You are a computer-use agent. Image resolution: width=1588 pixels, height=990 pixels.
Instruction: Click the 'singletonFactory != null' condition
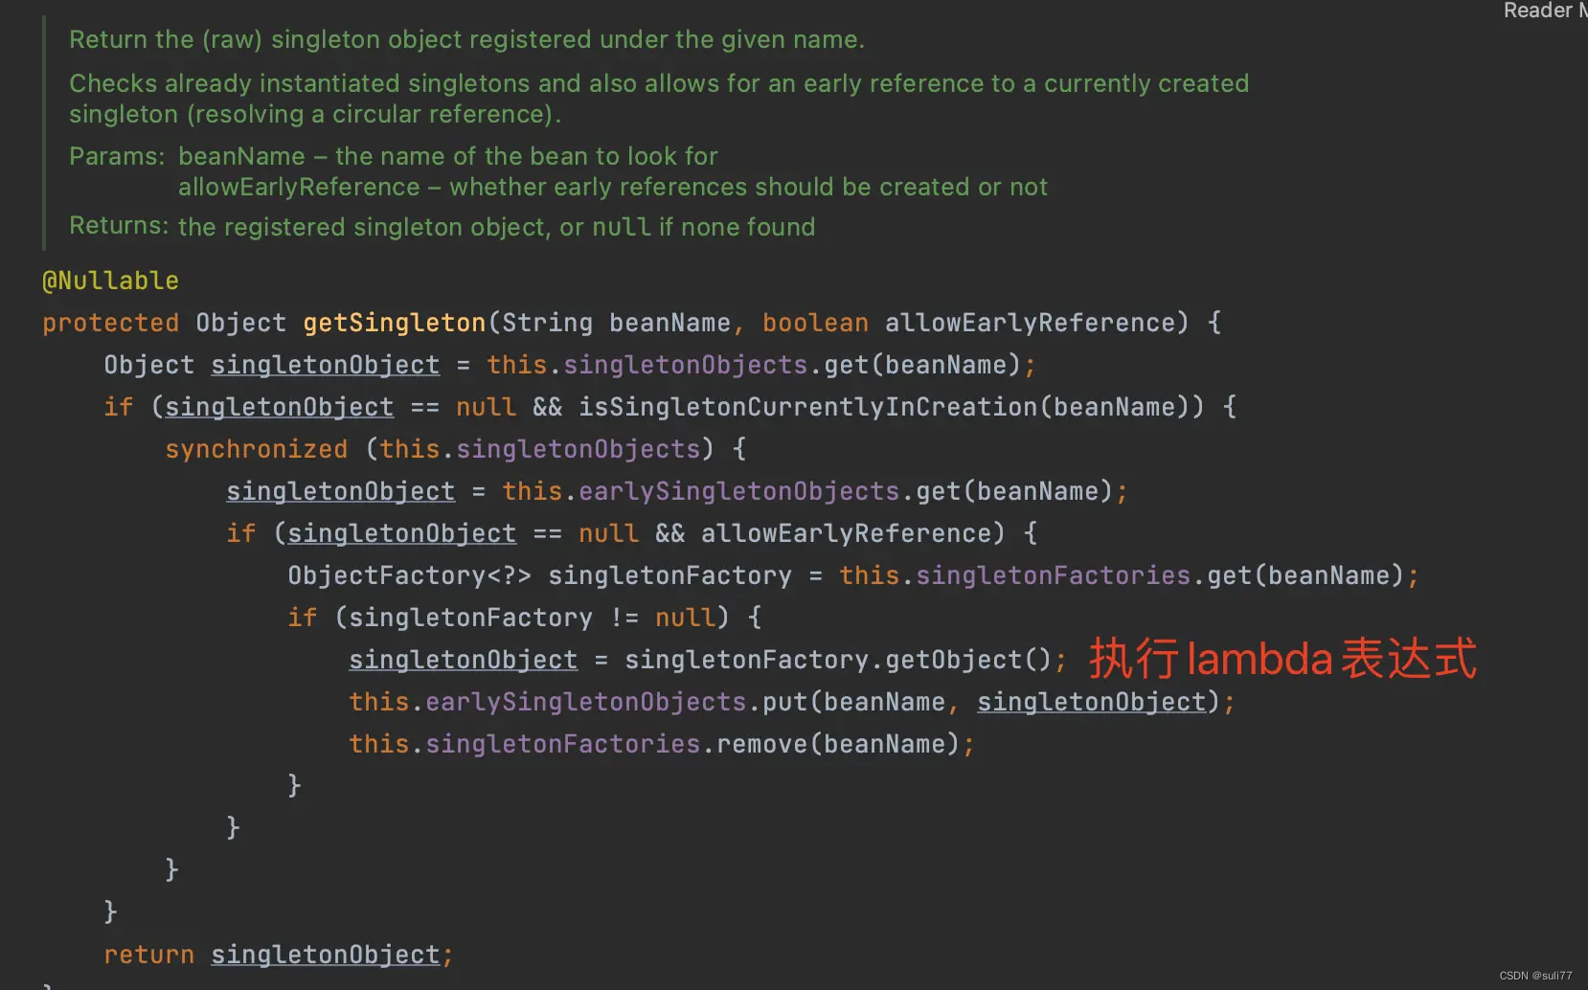[532, 618]
